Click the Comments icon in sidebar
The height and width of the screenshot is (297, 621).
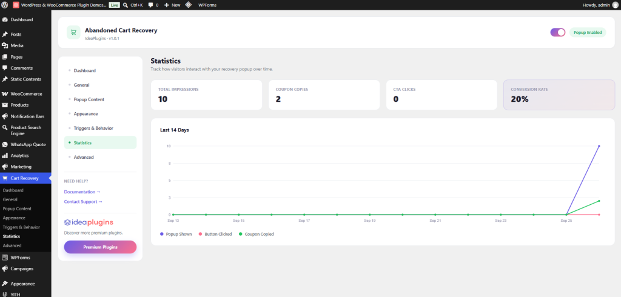point(5,68)
